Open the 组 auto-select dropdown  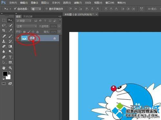(36, 9)
